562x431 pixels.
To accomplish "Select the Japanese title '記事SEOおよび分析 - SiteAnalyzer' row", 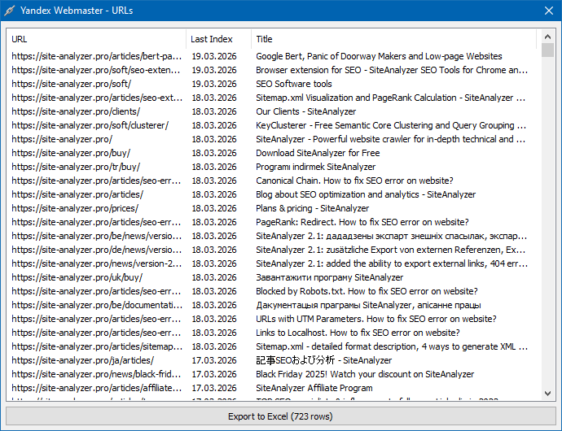I will tap(274, 360).
